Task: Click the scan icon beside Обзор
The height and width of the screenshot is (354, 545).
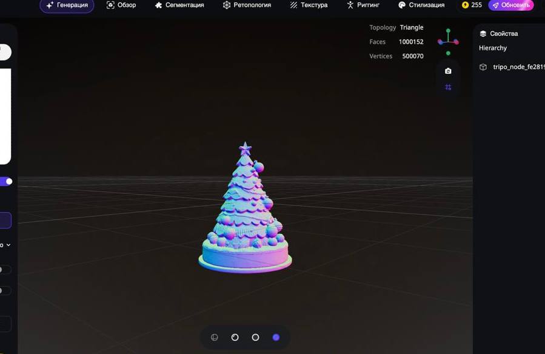Action: 110,5
